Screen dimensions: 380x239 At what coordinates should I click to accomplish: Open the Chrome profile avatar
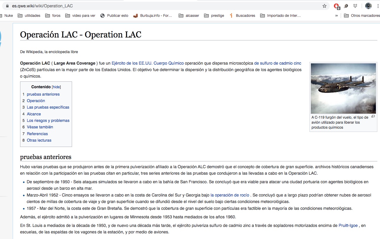click(368, 6)
